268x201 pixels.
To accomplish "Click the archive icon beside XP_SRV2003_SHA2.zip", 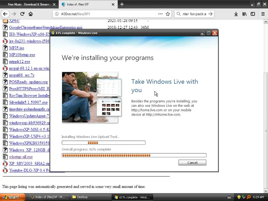I will tap(5, 163).
